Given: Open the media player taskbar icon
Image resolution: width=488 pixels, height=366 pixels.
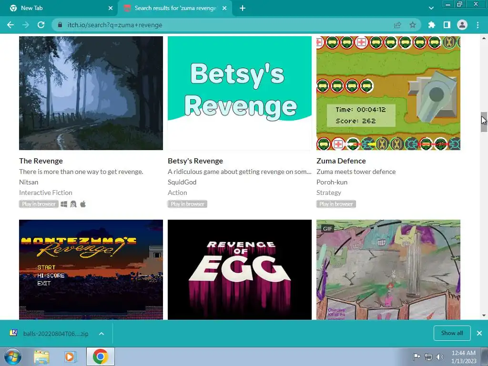Looking at the screenshot, I should (x=71, y=356).
